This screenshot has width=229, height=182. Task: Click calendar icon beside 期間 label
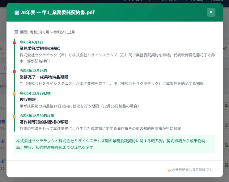tap(16, 32)
